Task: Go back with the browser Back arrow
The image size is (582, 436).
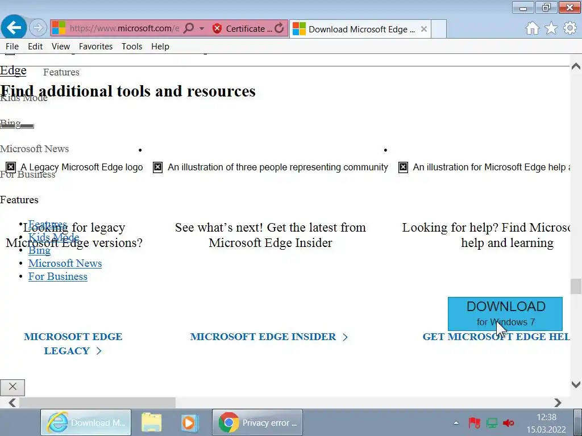Action: pyautogui.click(x=14, y=27)
